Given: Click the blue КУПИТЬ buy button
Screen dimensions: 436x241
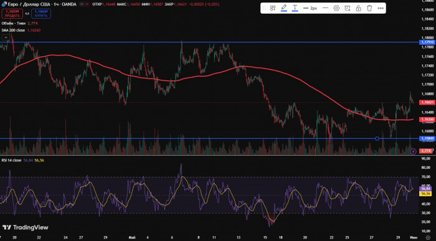Looking at the screenshot, I should coord(41,13).
